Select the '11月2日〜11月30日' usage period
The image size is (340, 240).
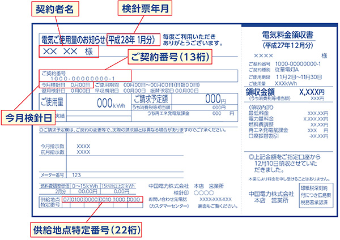[x=299, y=77]
